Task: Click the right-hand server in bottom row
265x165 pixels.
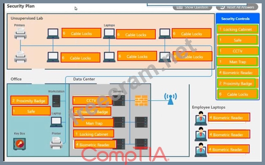Action: 141,144
